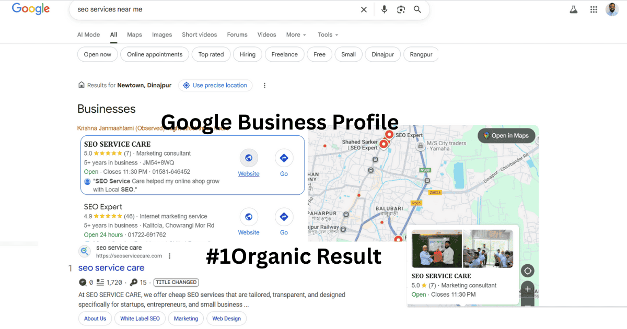This screenshot has height=329, width=627.
Task: Open Search Labs flask icon
Action: click(573, 9)
